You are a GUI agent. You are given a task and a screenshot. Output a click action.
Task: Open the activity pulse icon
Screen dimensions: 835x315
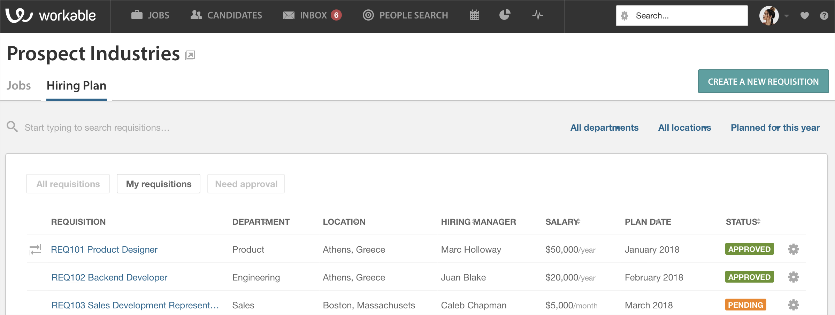click(537, 15)
